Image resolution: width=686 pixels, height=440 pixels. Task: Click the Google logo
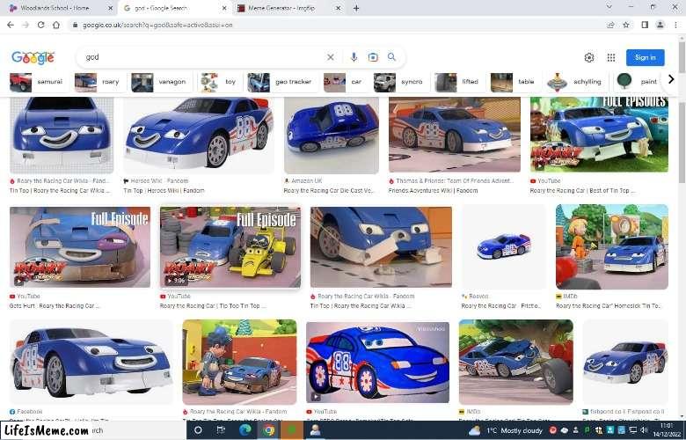coord(33,57)
